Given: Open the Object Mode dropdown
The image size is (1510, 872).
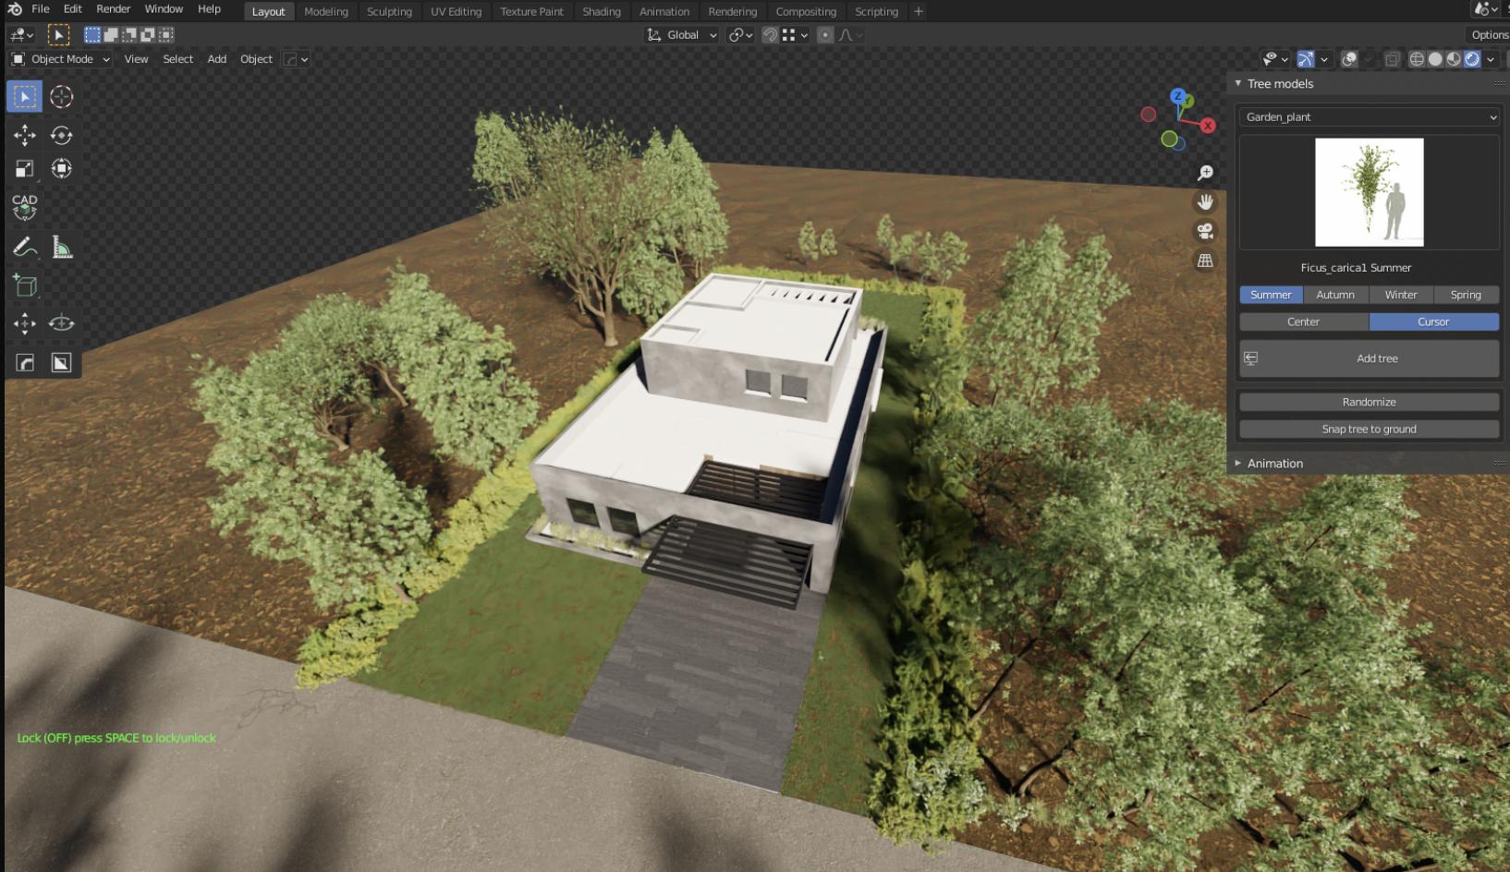Looking at the screenshot, I should pyautogui.click(x=61, y=59).
